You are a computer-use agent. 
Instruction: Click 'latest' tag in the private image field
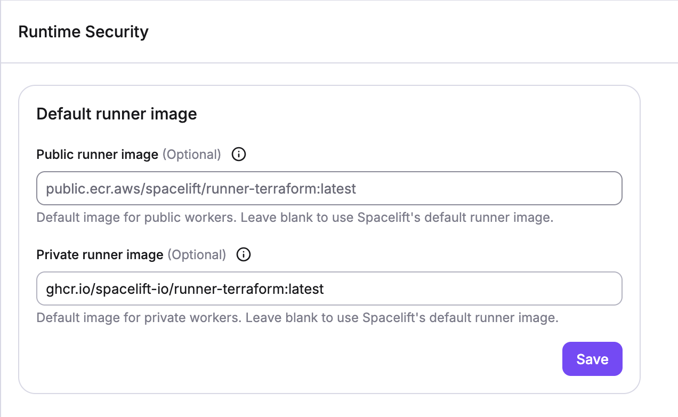click(x=306, y=289)
